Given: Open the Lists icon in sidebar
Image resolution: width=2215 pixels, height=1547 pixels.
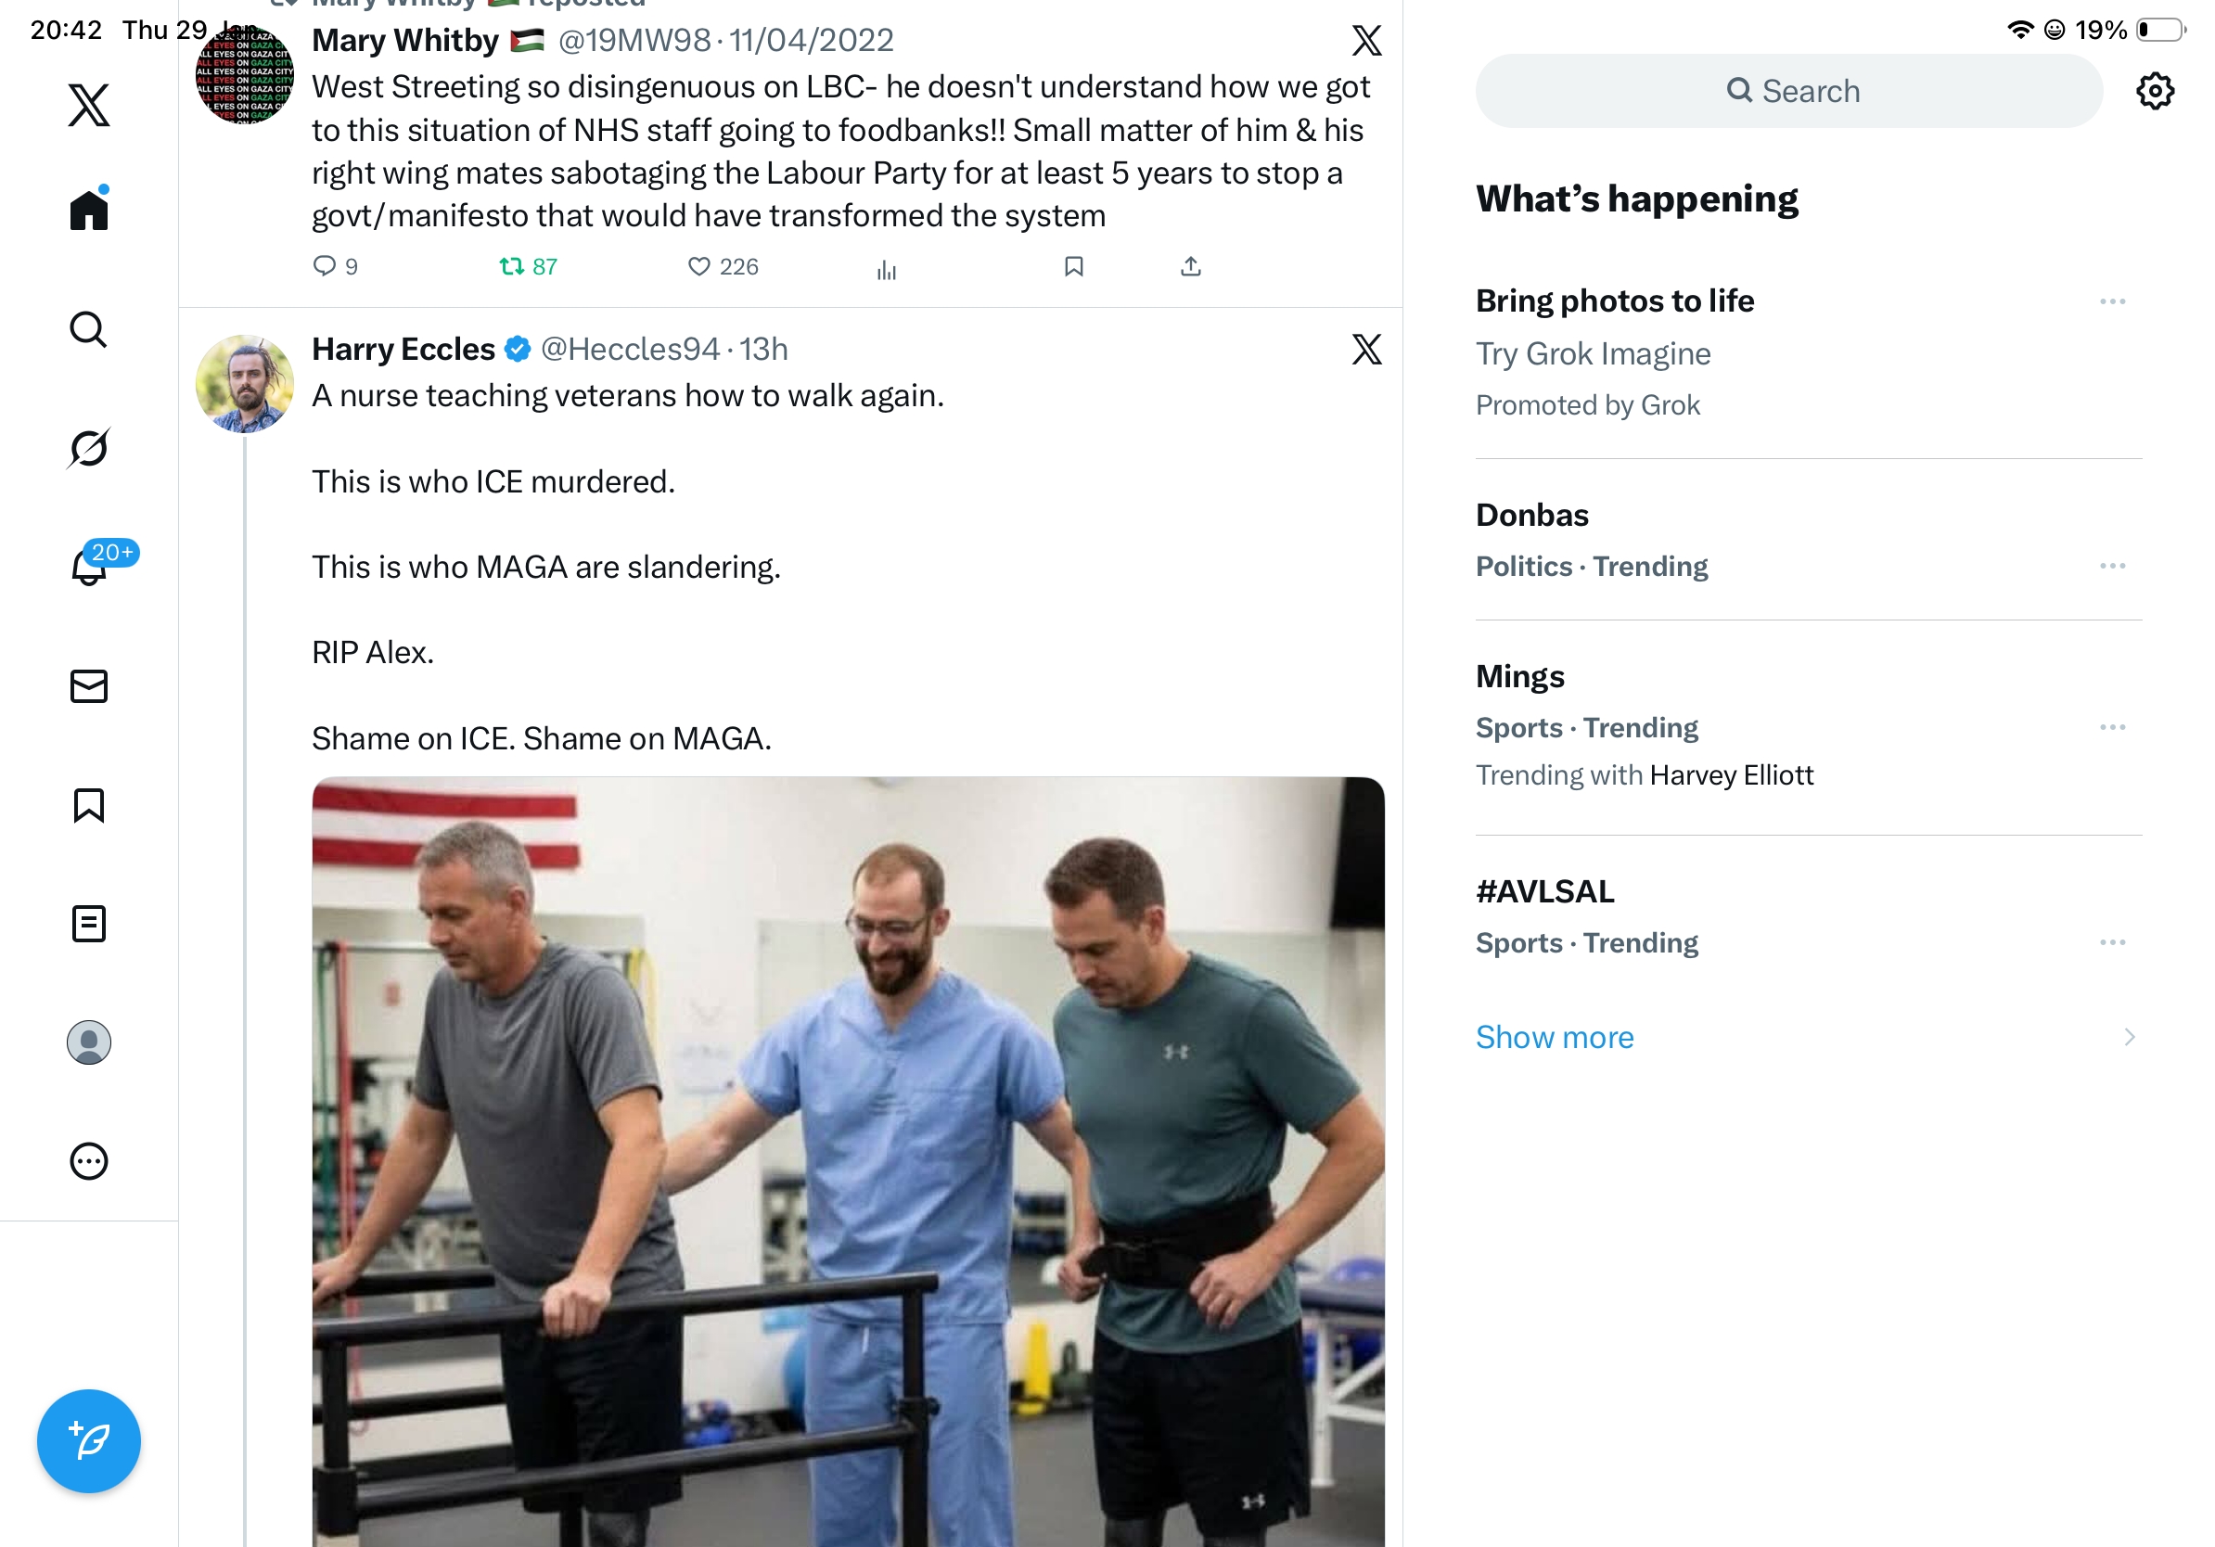Looking at the screenshot, I should (x=89, y=924).
